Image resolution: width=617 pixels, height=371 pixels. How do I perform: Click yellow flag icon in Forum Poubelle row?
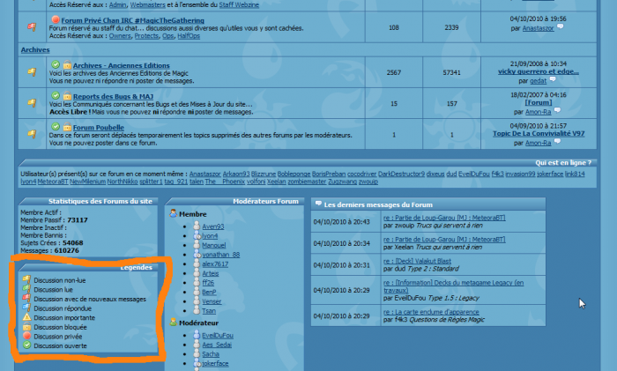point(32,134)
